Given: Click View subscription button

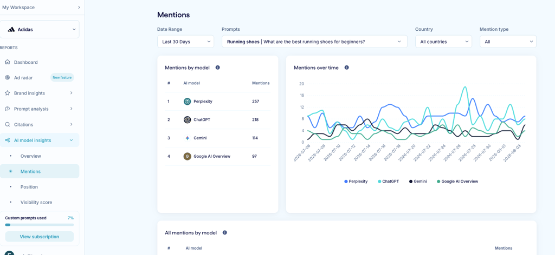Looking at the screenshot, I should click(x=39, y=237).
